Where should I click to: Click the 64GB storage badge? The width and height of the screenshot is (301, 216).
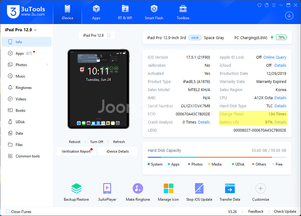point(195,38)
